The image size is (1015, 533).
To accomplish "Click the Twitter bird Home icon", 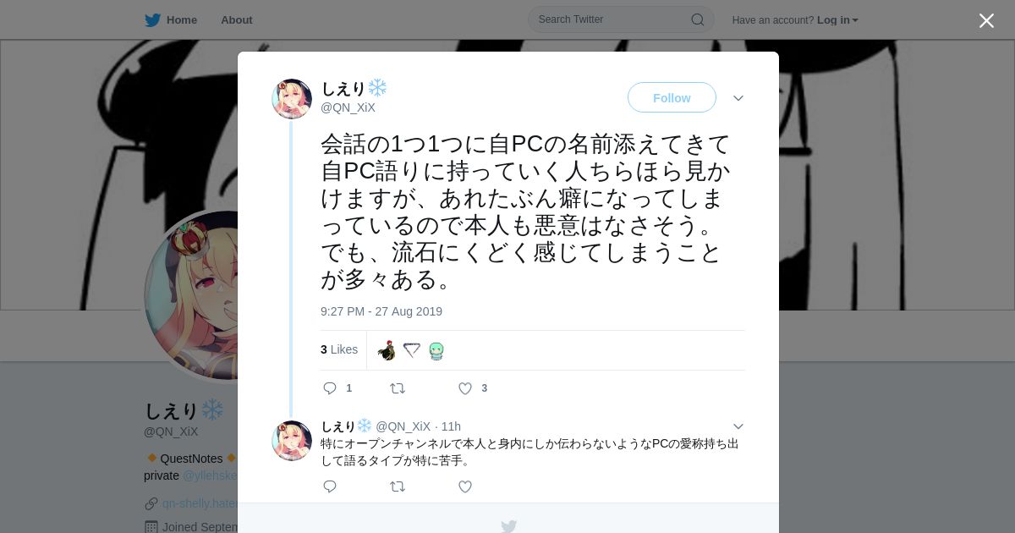I will 152,20.
